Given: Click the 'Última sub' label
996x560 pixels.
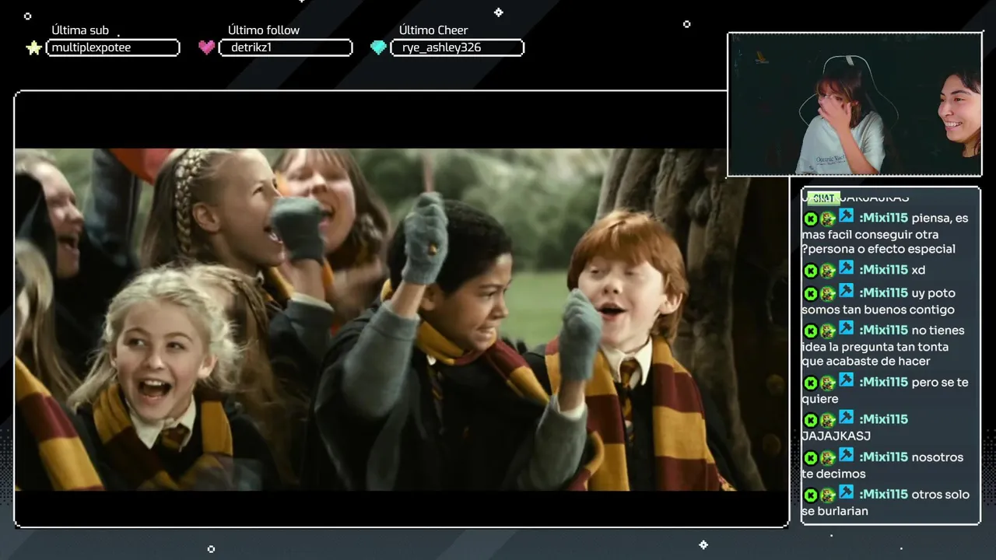Looking at the screenshot, I should point(80,30).
